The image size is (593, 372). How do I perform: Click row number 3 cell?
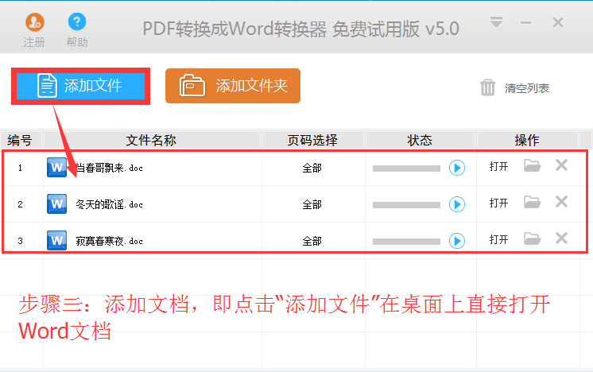[x=21, y=241]
